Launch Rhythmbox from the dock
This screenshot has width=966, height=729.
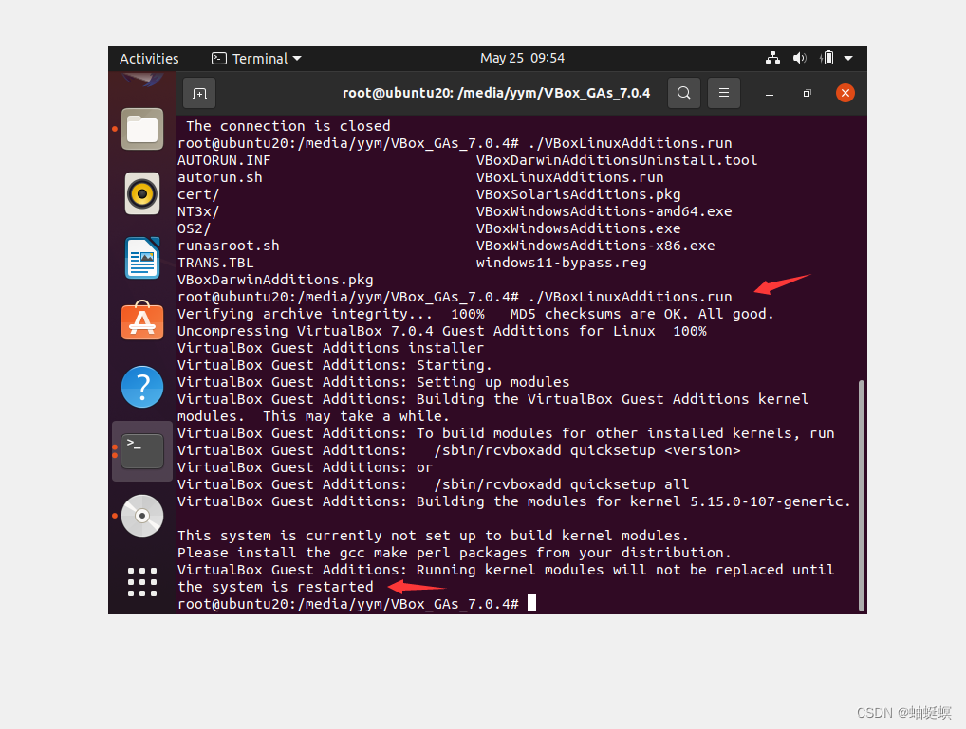click(x=141, y=193)
